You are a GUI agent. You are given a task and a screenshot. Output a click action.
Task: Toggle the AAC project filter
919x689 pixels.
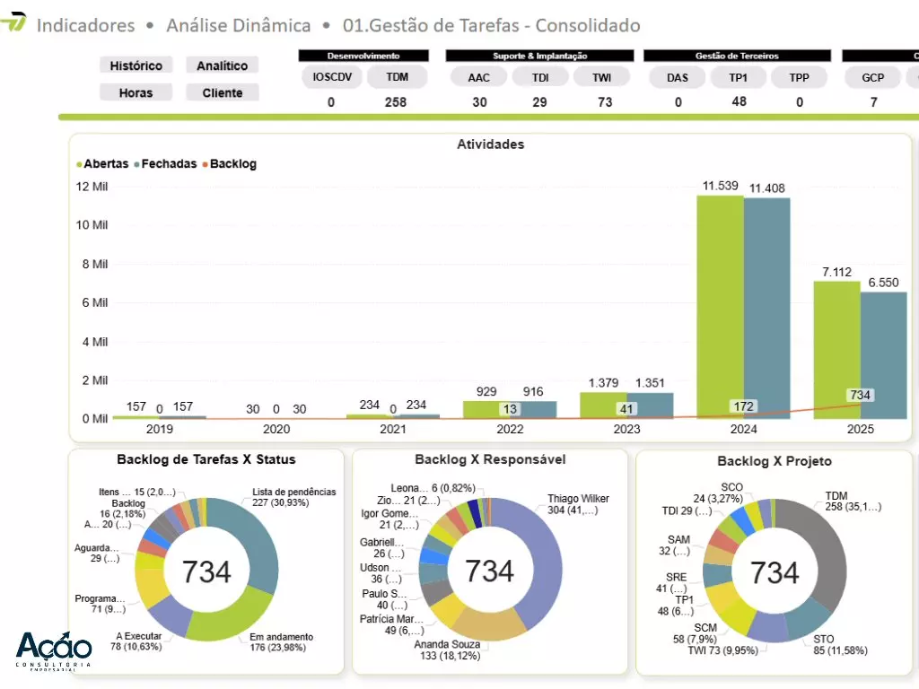tap(479, 77)
